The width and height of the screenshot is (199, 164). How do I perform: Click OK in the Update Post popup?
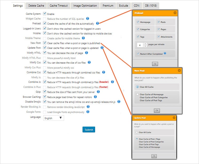[x=154, y=156]
